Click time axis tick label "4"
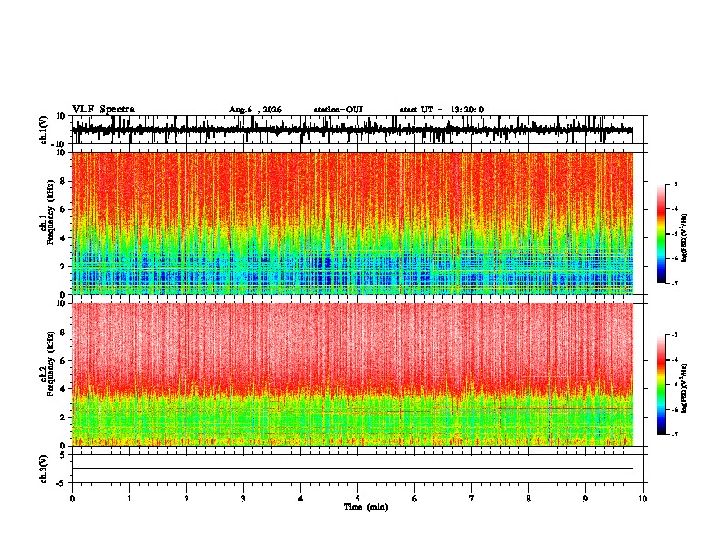The height and width of the screenshot is (559, 724). [301, 499]
